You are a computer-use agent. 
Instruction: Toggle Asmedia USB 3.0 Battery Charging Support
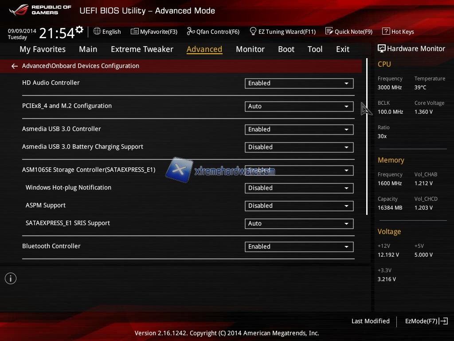pos(299,147)
